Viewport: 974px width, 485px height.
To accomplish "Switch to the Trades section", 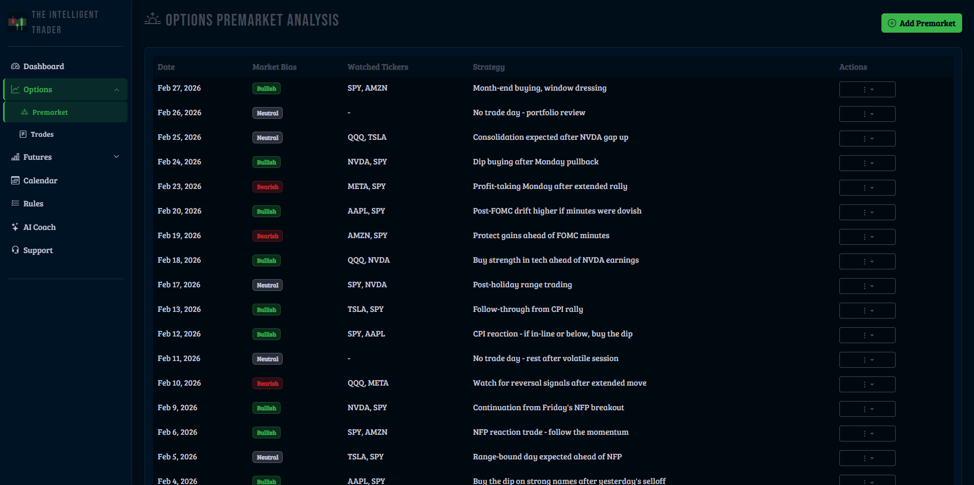I will 43,134.
